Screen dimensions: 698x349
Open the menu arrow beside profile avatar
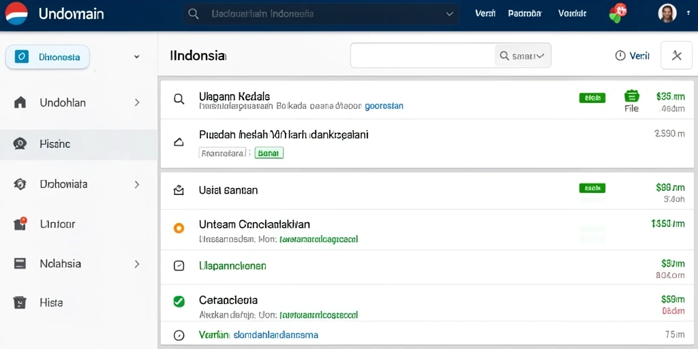(688, 14)
